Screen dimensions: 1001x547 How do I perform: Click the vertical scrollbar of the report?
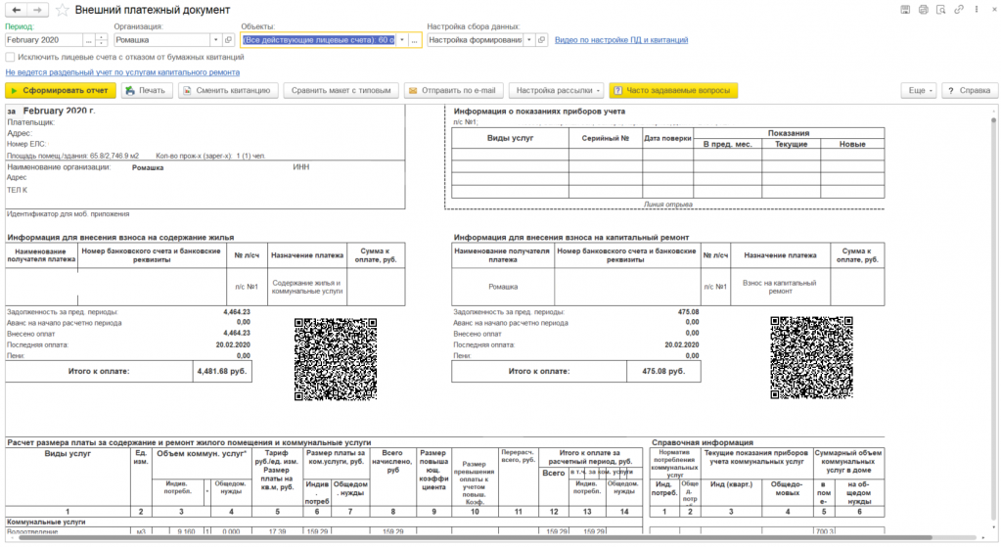(x=993, y=319)
